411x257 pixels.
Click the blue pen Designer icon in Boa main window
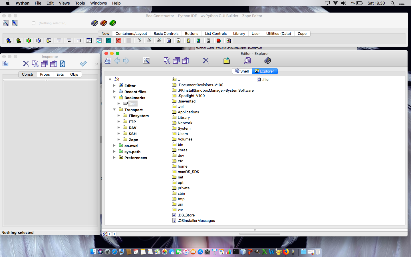point(15,23)
